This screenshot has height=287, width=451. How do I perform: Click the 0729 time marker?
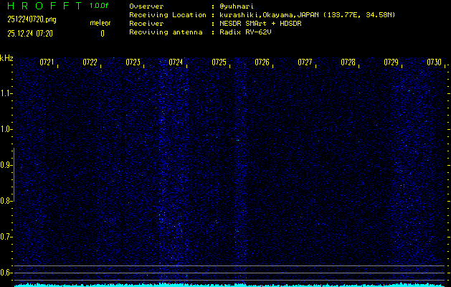coord(391,62)
